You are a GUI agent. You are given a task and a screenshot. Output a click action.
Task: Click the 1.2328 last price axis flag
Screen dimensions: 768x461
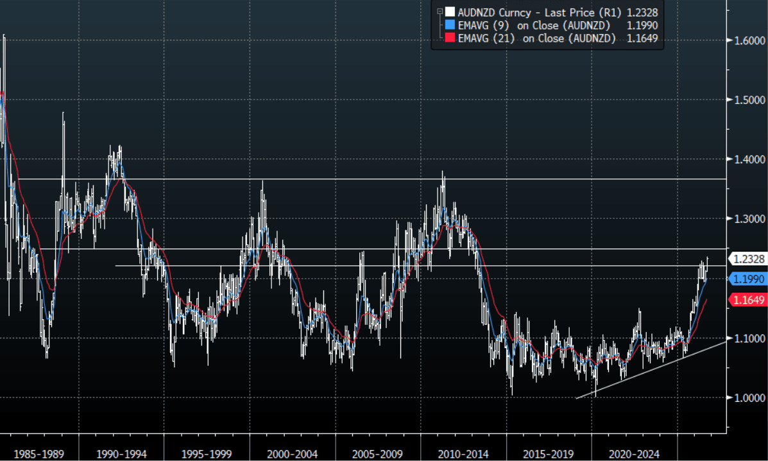tap(748, 259)
